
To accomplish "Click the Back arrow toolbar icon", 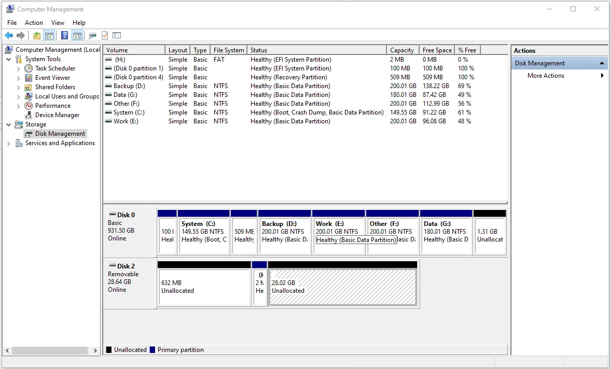I will [x=9, y=35].
